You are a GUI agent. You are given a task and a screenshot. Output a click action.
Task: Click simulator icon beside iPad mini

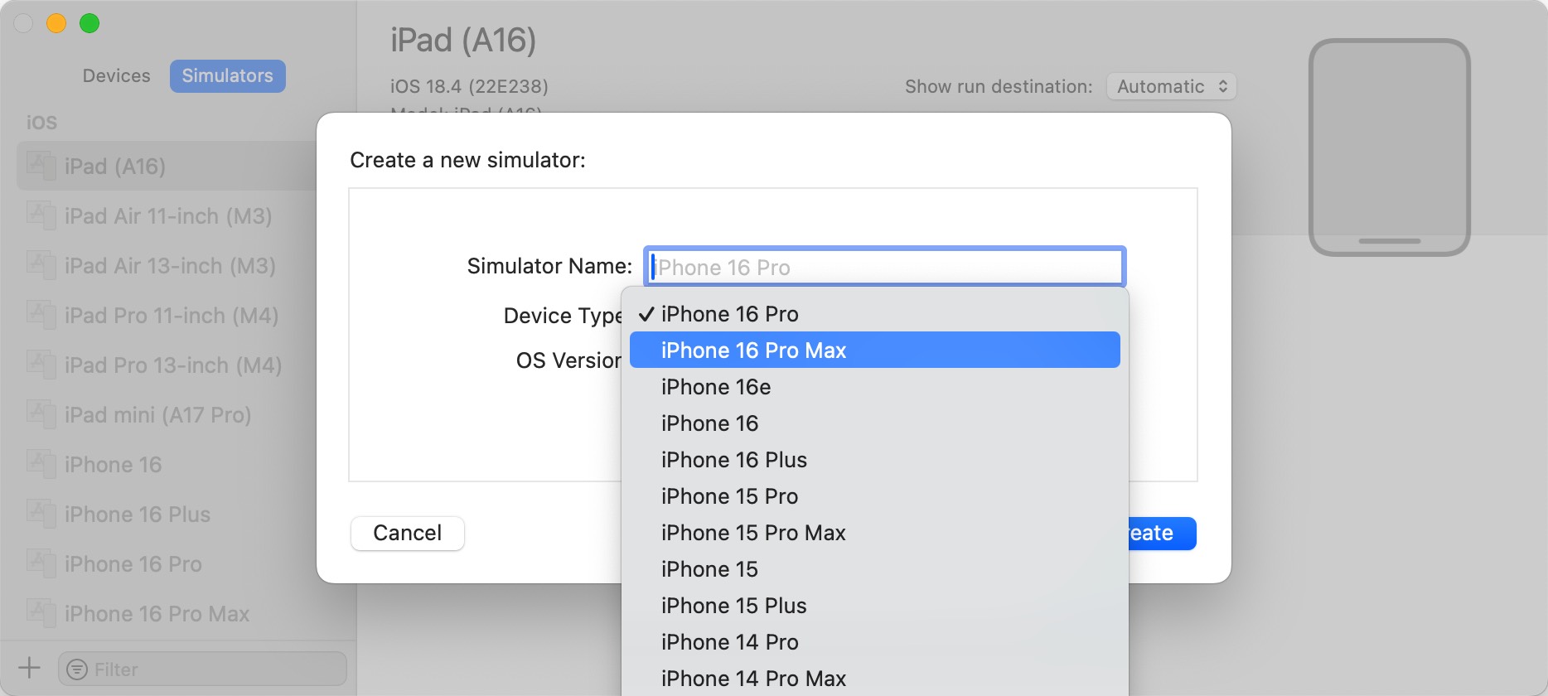tap(41, 413)
